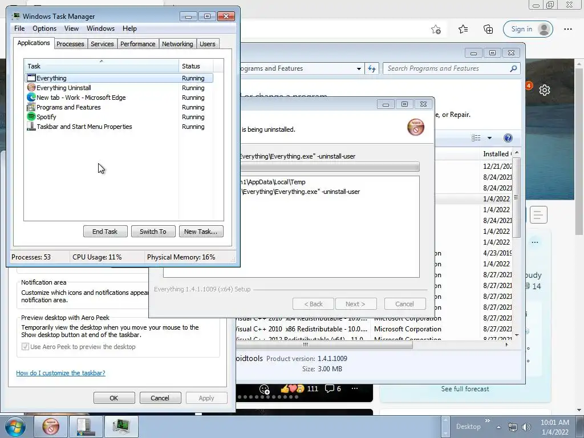Click the Spotify task icon
Image resolution: width=584 pixels, height=438 pixels.
(x=31, y=116)
